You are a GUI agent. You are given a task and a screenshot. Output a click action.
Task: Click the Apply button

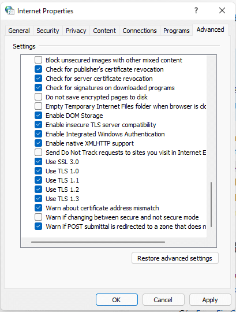[210, 300]
